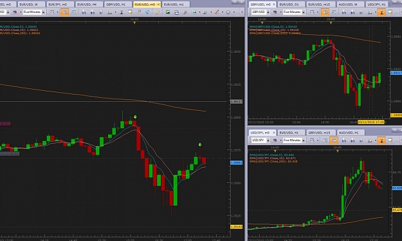This screenshot has height=241, width=402.
Task: Switch to EUR/USD, D1 tab
Action: pos(291,5)
